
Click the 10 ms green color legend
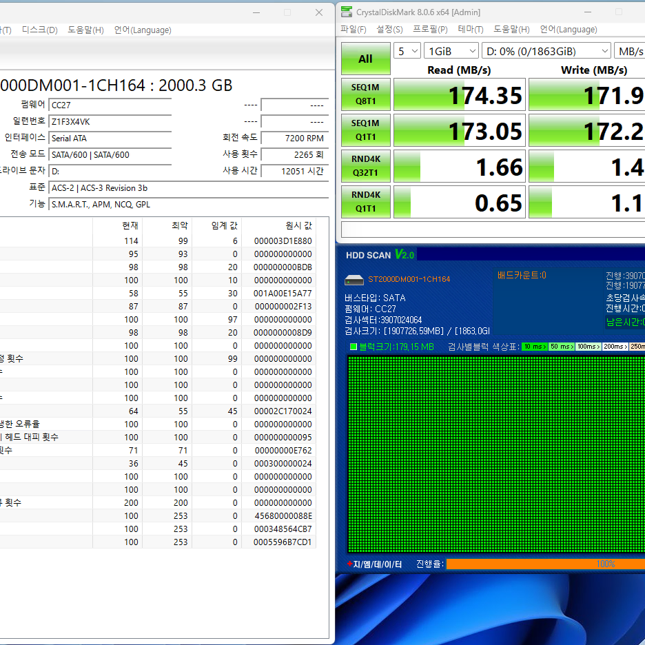534,347
